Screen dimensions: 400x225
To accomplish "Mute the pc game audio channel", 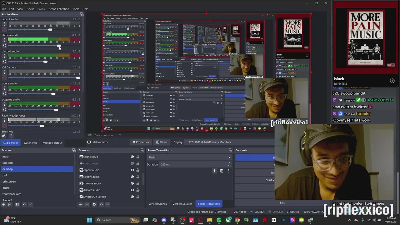I will tap(4, 110).
